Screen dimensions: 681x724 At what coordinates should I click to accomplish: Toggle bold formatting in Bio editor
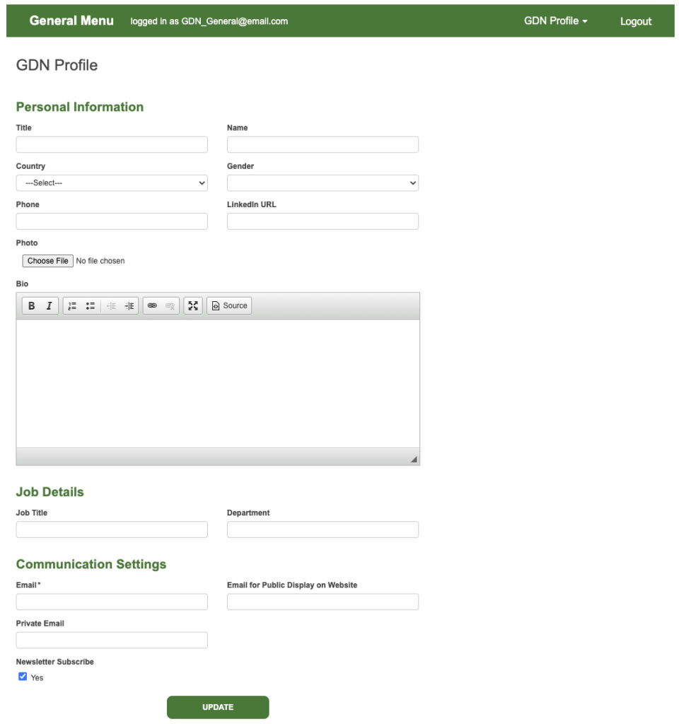(x=32, y=306)
